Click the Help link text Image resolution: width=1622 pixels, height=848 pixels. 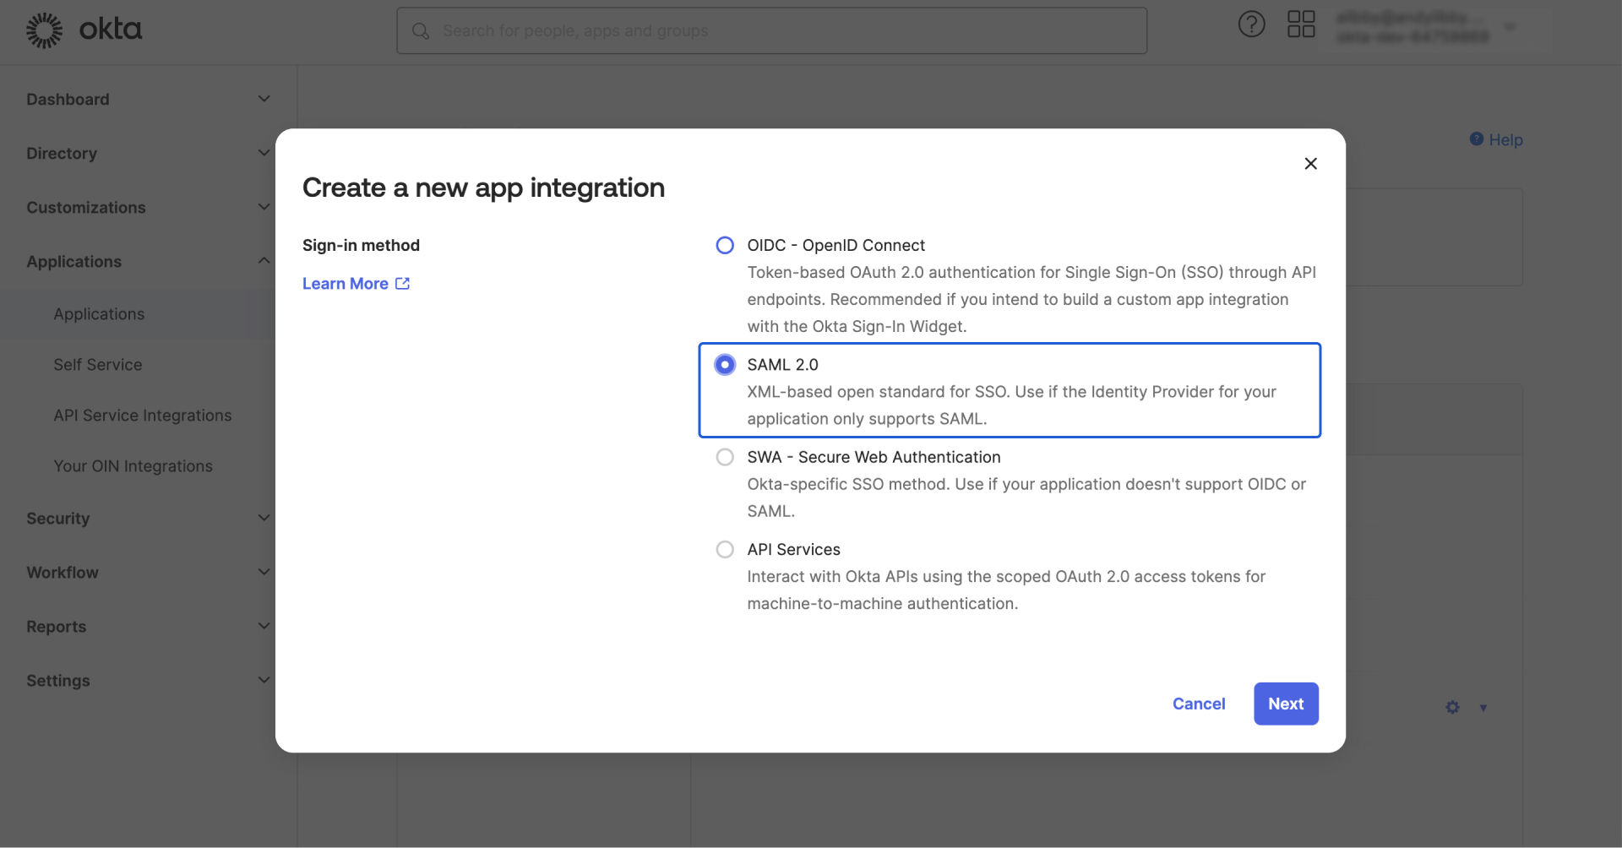[x=1505, y=139]
